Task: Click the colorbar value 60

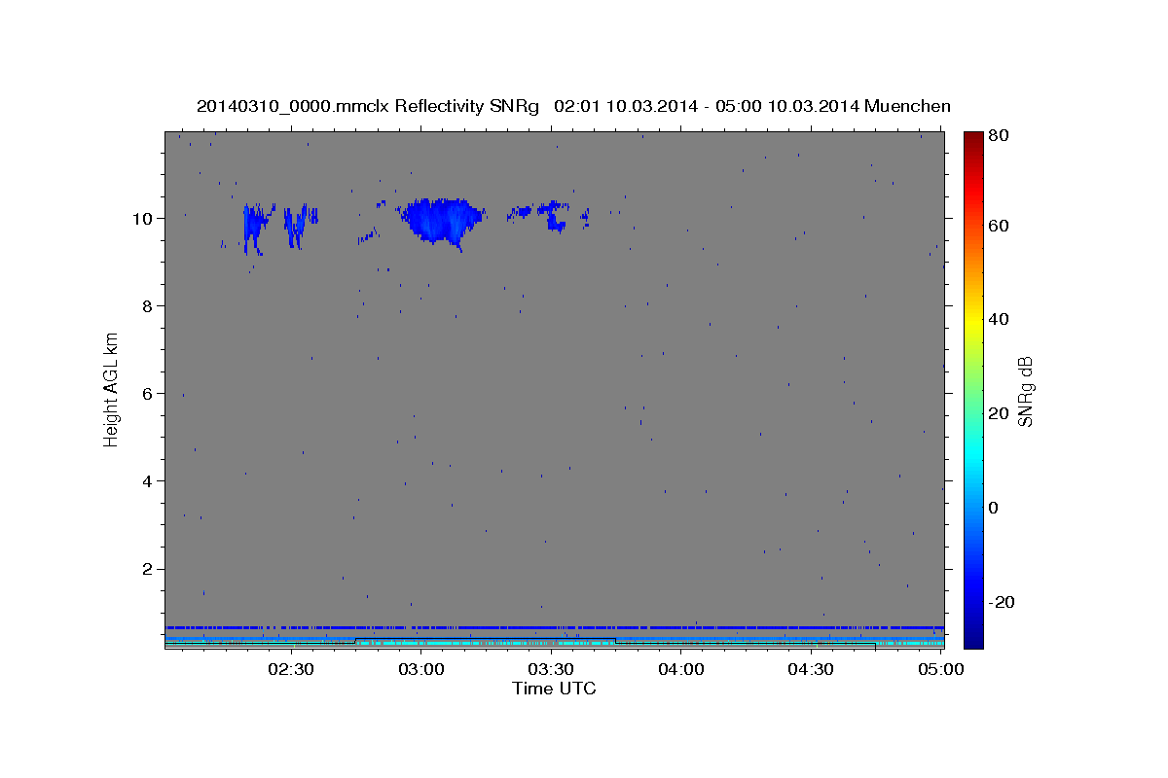Action: (998, 226)
